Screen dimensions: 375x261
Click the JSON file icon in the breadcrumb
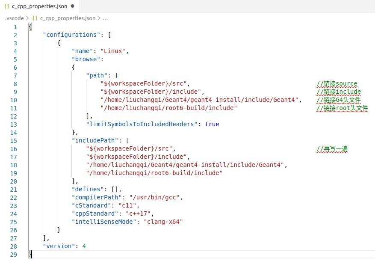click(x=35, y=18)
